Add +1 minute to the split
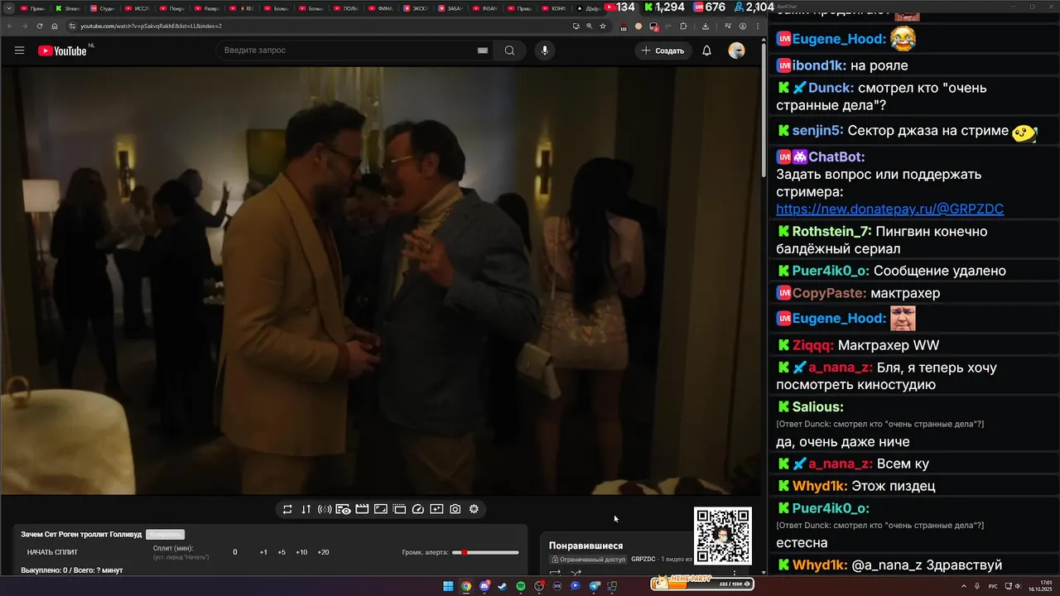The image size is (1060, 596). 263,552
